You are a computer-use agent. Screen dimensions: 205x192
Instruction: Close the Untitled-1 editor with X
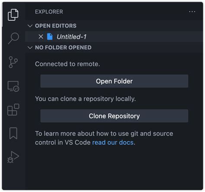pyautogui.click(x=41, y=37)
